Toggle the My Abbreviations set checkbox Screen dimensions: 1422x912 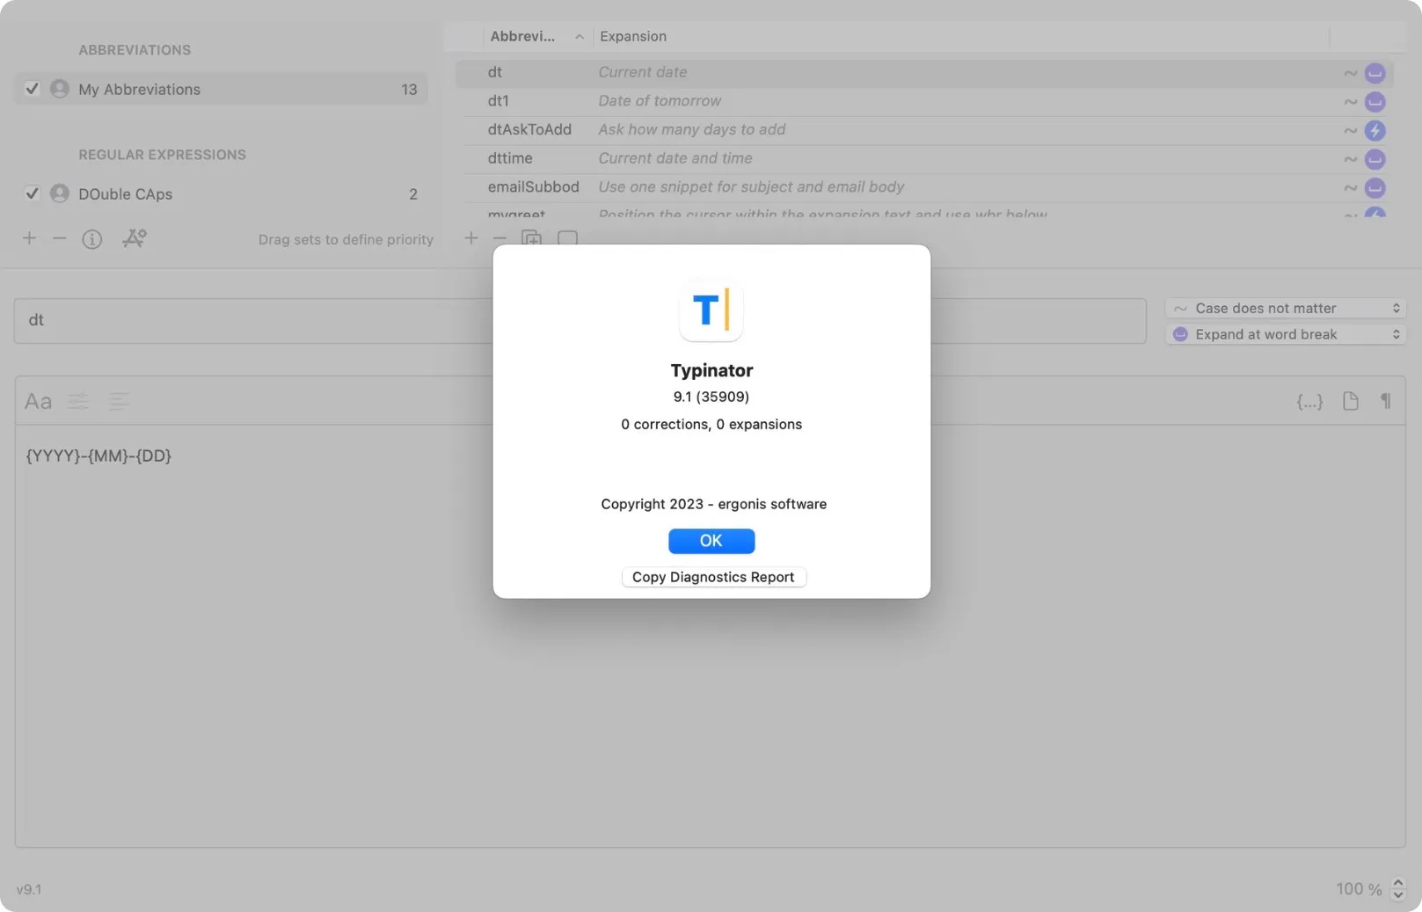click(x=32, y=89)
